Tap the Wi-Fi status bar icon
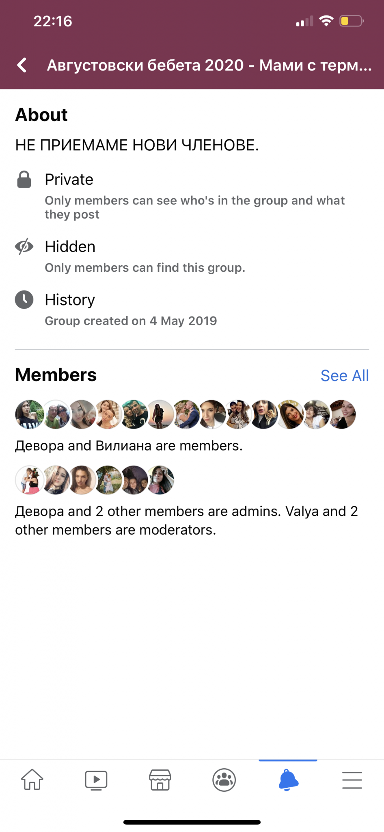The image size is (384, 832). click(x=326, y=21)
